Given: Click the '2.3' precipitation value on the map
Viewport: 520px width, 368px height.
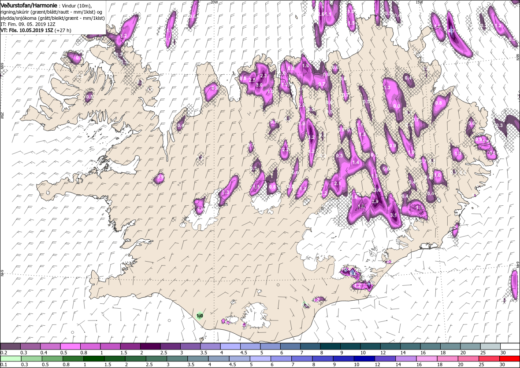Looking at the screenshot, I should coord(264,76).
